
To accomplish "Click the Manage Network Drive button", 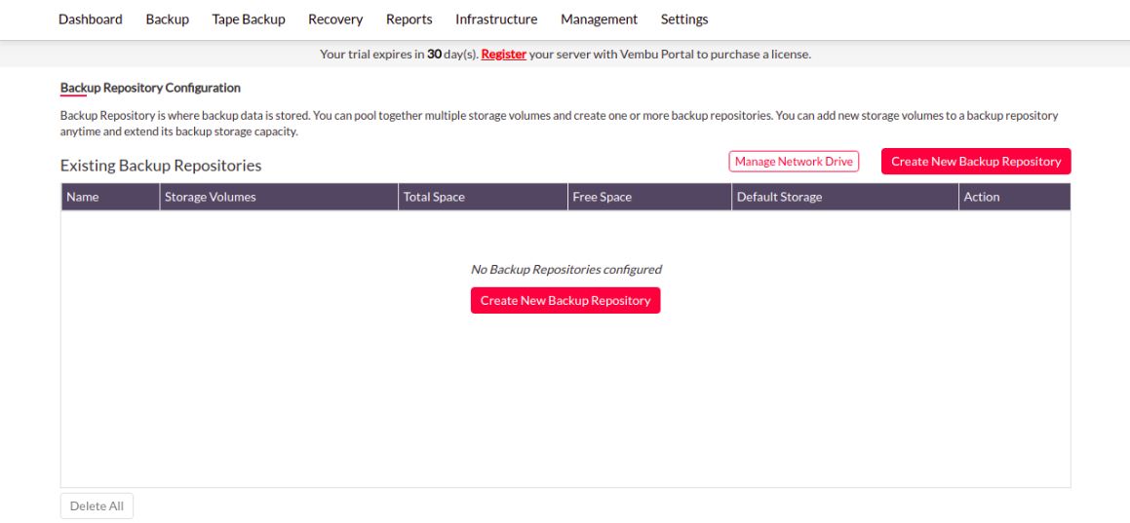I will pyautogui.click(x=795, y=162).
